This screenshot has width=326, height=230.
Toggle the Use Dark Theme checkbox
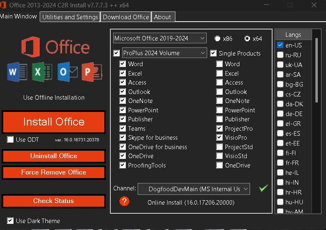[x=10, y=221]
